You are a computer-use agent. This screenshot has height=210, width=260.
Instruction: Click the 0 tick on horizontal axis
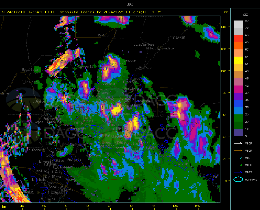pos(66,206)
